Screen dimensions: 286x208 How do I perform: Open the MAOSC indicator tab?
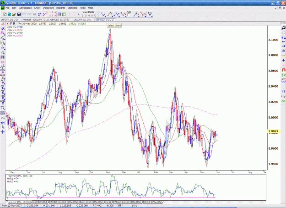(40, 202)
